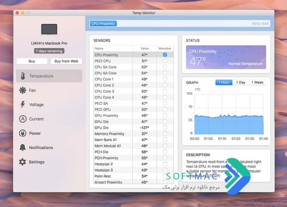Click the MacBook device image
287x207 pixels.
point(49,29)
